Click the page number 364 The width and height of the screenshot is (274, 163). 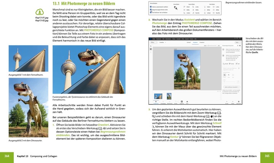click(x=7, y=156)
